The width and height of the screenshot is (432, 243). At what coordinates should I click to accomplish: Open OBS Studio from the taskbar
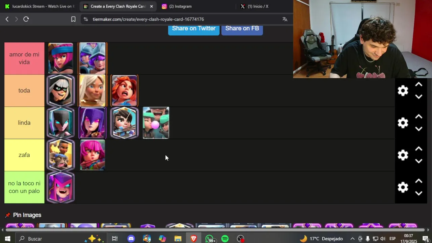pyautogui.click(x=240, y=239)
